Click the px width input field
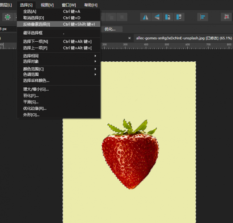The image size is (233, 223). click(7, 29)
